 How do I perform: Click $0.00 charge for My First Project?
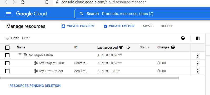pos(162,71)
